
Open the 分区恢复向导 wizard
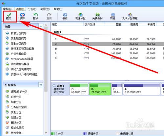tap(16, 54)
